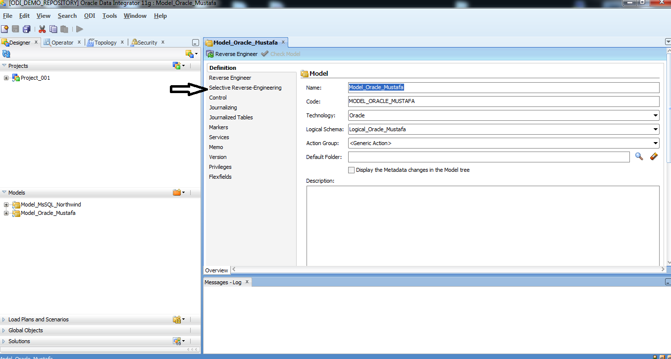Minimize the Designer navigator panel
The image size is (671, 359).
195,43
